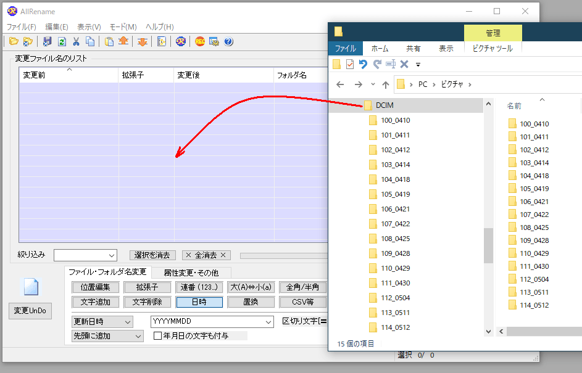582x373 pixels.
Task: Click the orange down arrow toolbar icon
Action: click(x=142, y=42)
